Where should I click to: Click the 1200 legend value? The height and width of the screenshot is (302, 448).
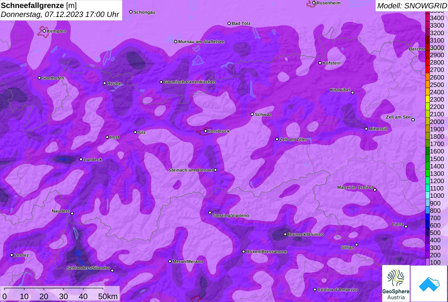(437, 181)
